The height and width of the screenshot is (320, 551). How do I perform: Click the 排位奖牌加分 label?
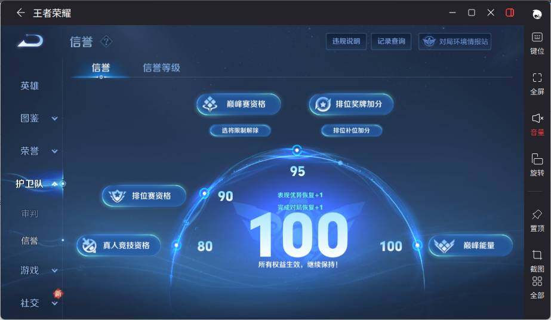358,104
